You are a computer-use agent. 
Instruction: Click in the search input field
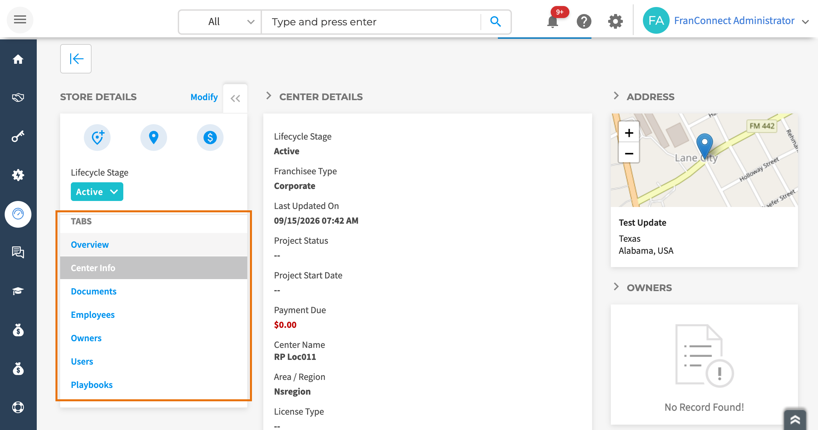[x=371, y=22]
